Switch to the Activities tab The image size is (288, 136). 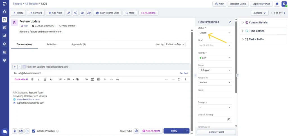(51, 44)
